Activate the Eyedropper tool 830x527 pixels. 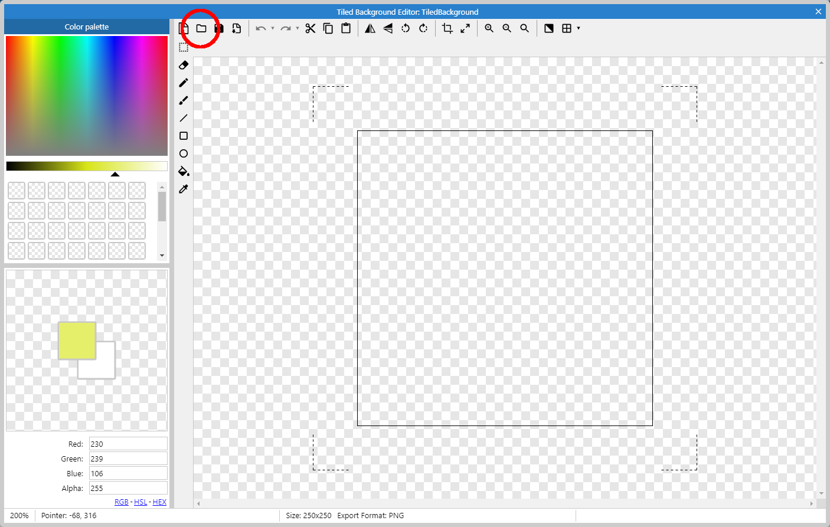pyautogui.click(x=183, y=189)
